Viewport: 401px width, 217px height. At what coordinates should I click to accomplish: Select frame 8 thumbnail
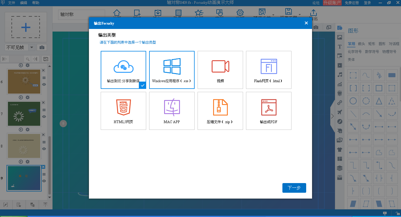[x=24, y=146]
